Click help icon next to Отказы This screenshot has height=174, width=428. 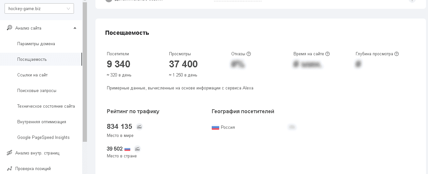249,54
